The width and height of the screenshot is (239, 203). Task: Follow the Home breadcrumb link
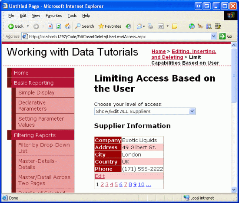pyautogui.click(x=159, y=52)
